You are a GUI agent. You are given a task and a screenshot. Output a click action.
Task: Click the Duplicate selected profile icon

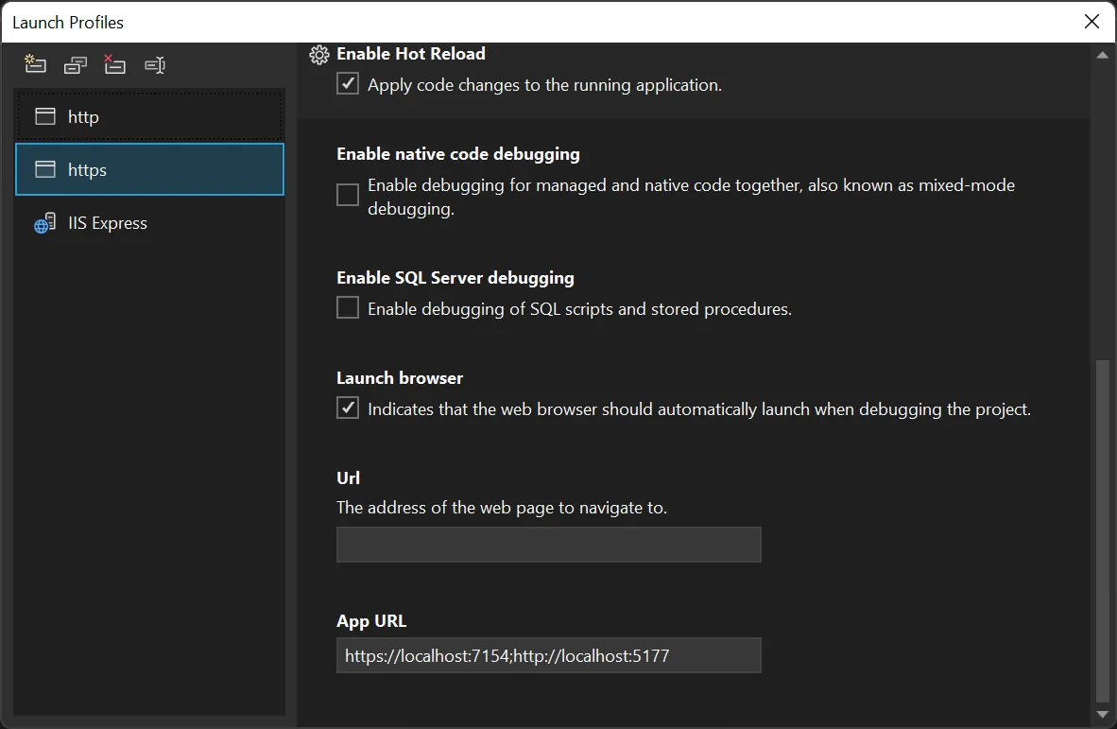click(76, 65)
